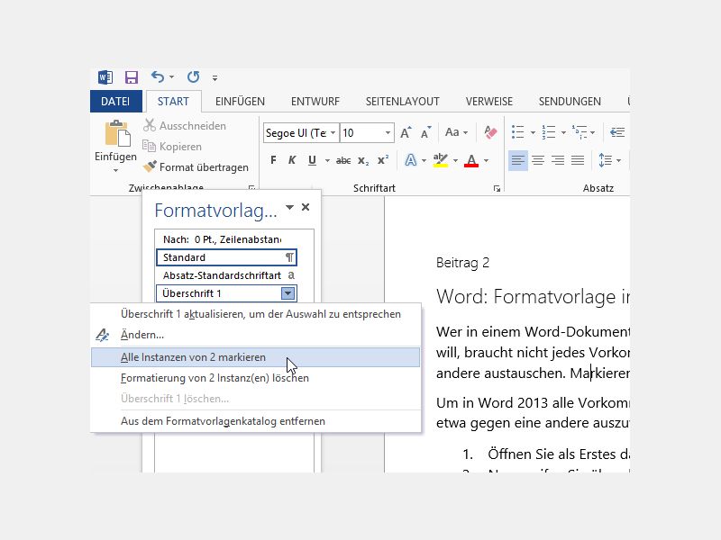Open the Segoe UI font name dropdown
The height and width of the screenshot is (540, 721).
click(333, 132)
